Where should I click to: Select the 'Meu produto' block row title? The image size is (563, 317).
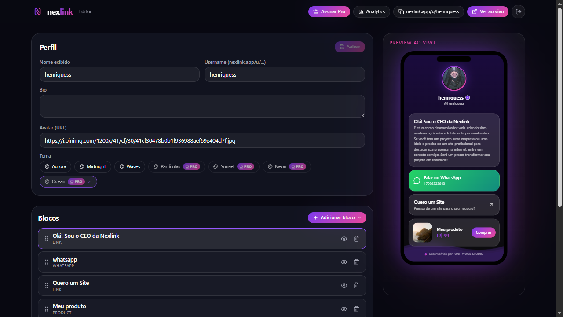(x=69, y=306)
